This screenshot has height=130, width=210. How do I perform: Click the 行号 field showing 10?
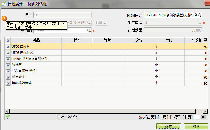click(63, 15)
